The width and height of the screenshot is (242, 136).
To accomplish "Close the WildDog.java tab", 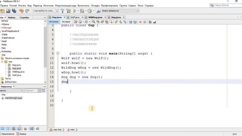I will (x=105, y=17).
